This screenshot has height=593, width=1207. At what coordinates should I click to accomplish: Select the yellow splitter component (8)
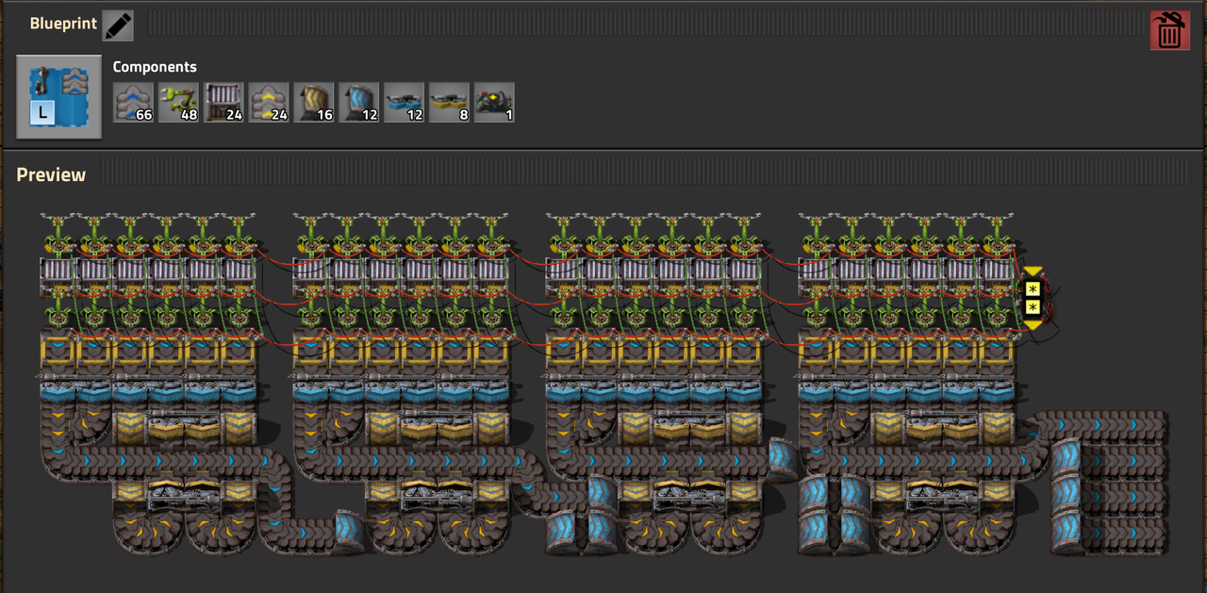point(450,102)
